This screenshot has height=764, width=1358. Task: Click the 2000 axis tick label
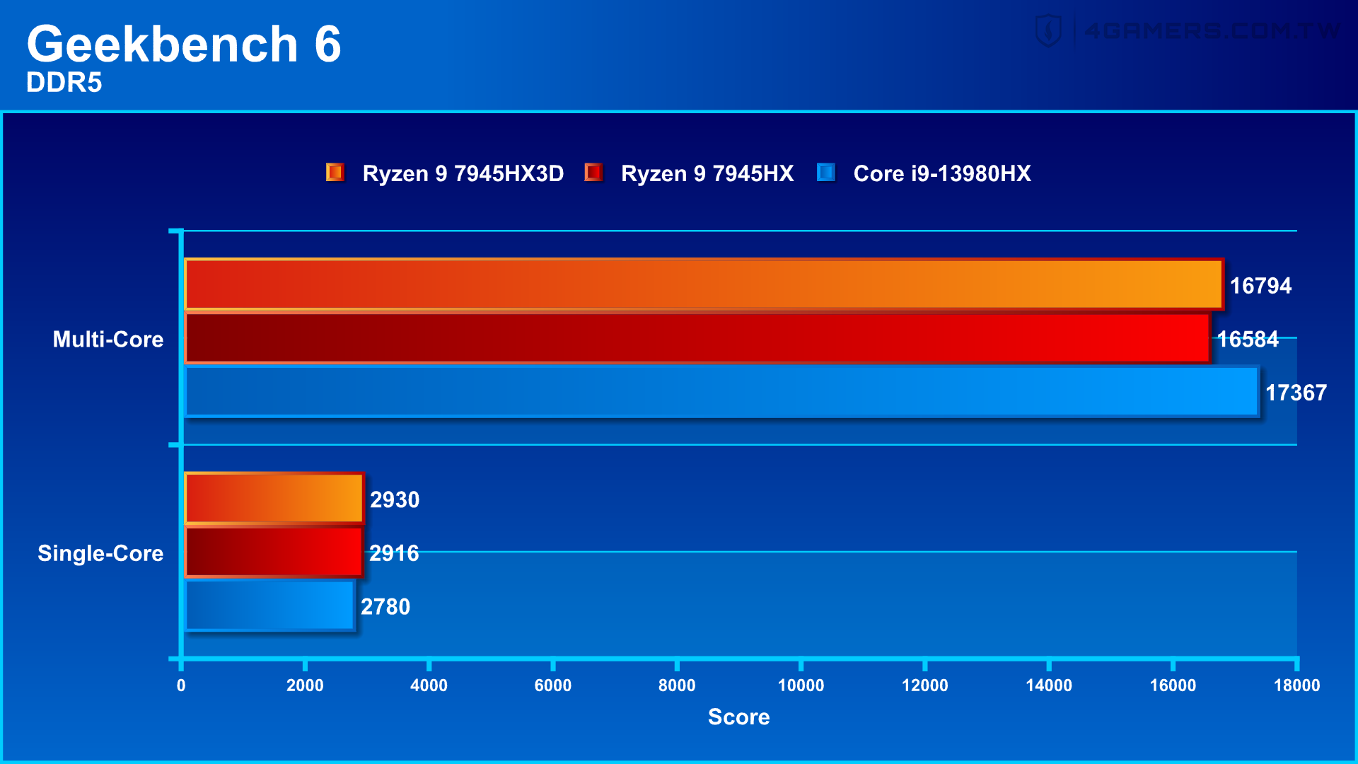(x=305, y=685)
